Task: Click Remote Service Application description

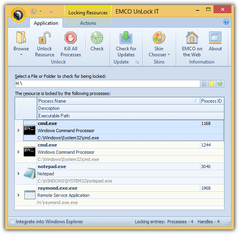Action: click(63, 195)
